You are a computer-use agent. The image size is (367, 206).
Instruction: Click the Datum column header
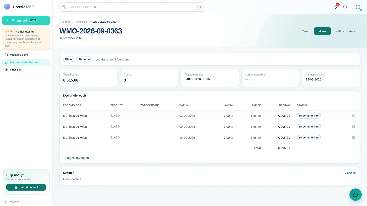(184, 105)
